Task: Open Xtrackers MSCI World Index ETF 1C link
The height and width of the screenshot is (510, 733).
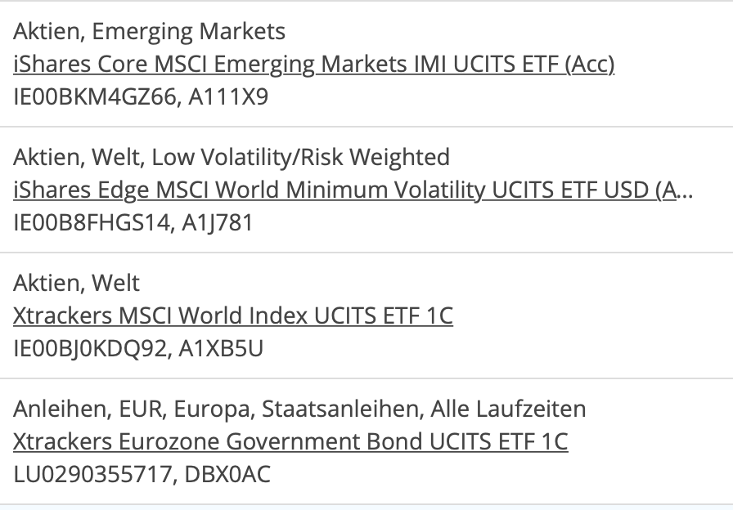Action: (x=233, y=315)
